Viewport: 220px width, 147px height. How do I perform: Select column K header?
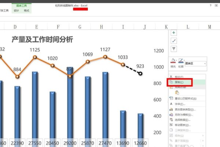[x=166, y=27]
